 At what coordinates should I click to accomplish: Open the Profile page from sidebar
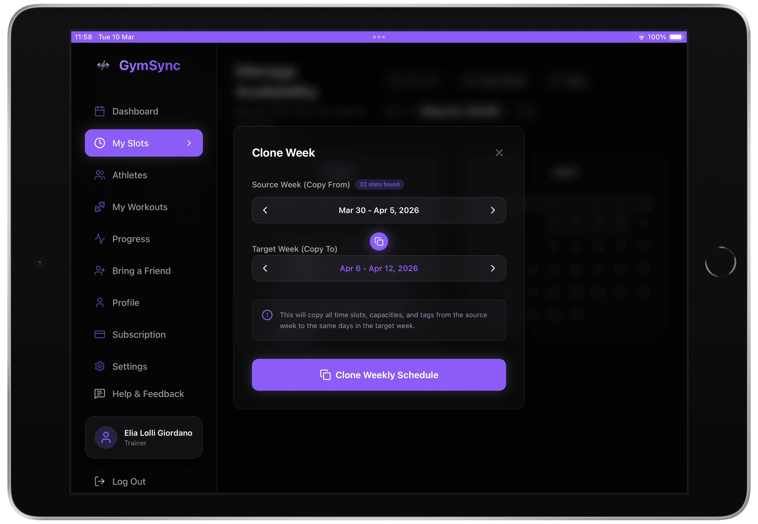pos(125,302)
